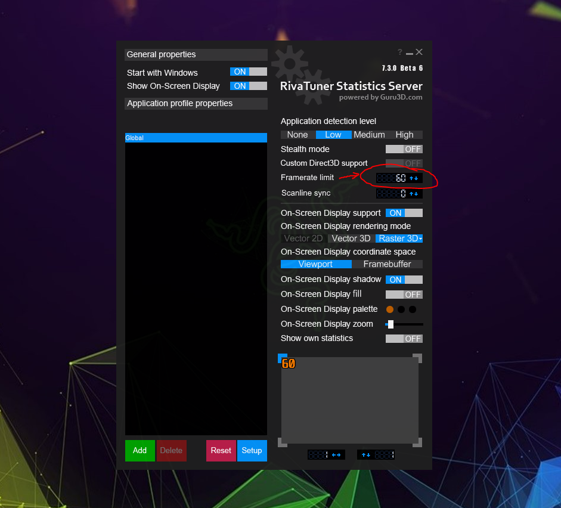The image size is (561, 508).
Task: Disable On-Screen Display support toggle
Action: tap(404, 213)
